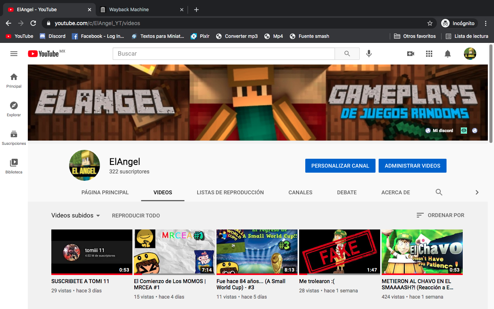The image size is (494, 309).
Task: Click the Personalizar canal button
Action: click(x=340, y=166)
